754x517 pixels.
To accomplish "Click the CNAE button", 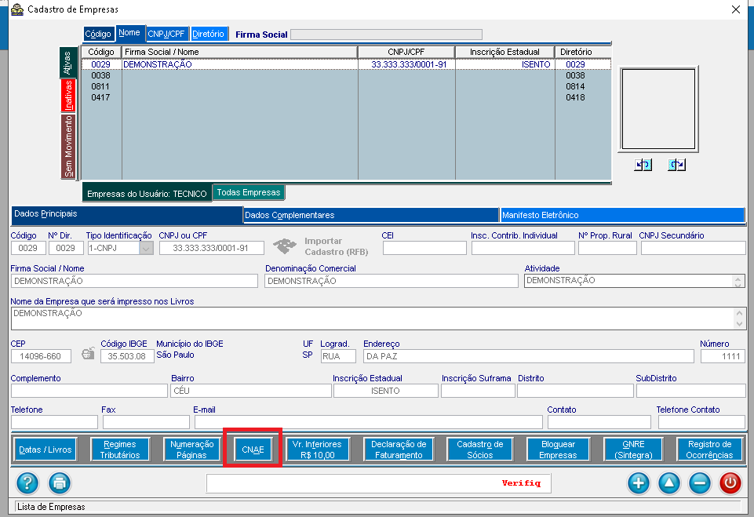I will coord(253,450).
